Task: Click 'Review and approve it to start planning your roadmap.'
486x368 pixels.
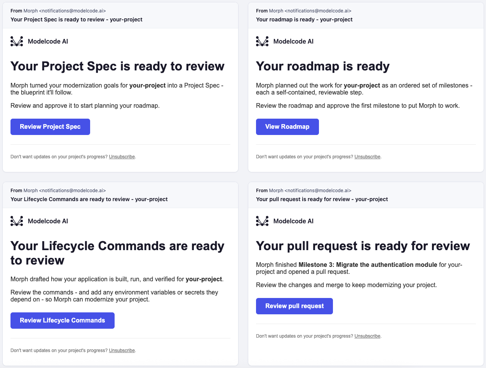Action: pyautogui.click(x=85, y=105)
